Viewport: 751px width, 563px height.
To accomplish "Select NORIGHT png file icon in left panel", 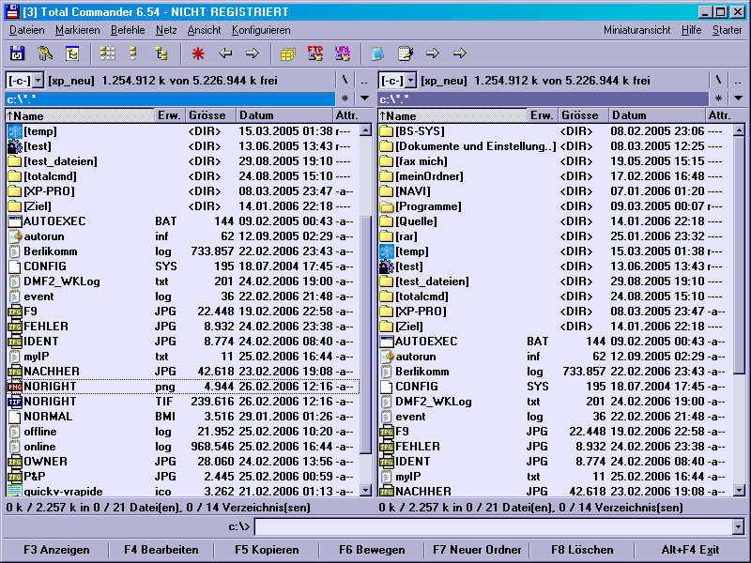I will (x=15, y=387).
